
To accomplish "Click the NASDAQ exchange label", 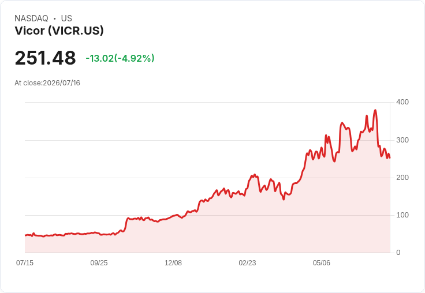I will (31, 18).
